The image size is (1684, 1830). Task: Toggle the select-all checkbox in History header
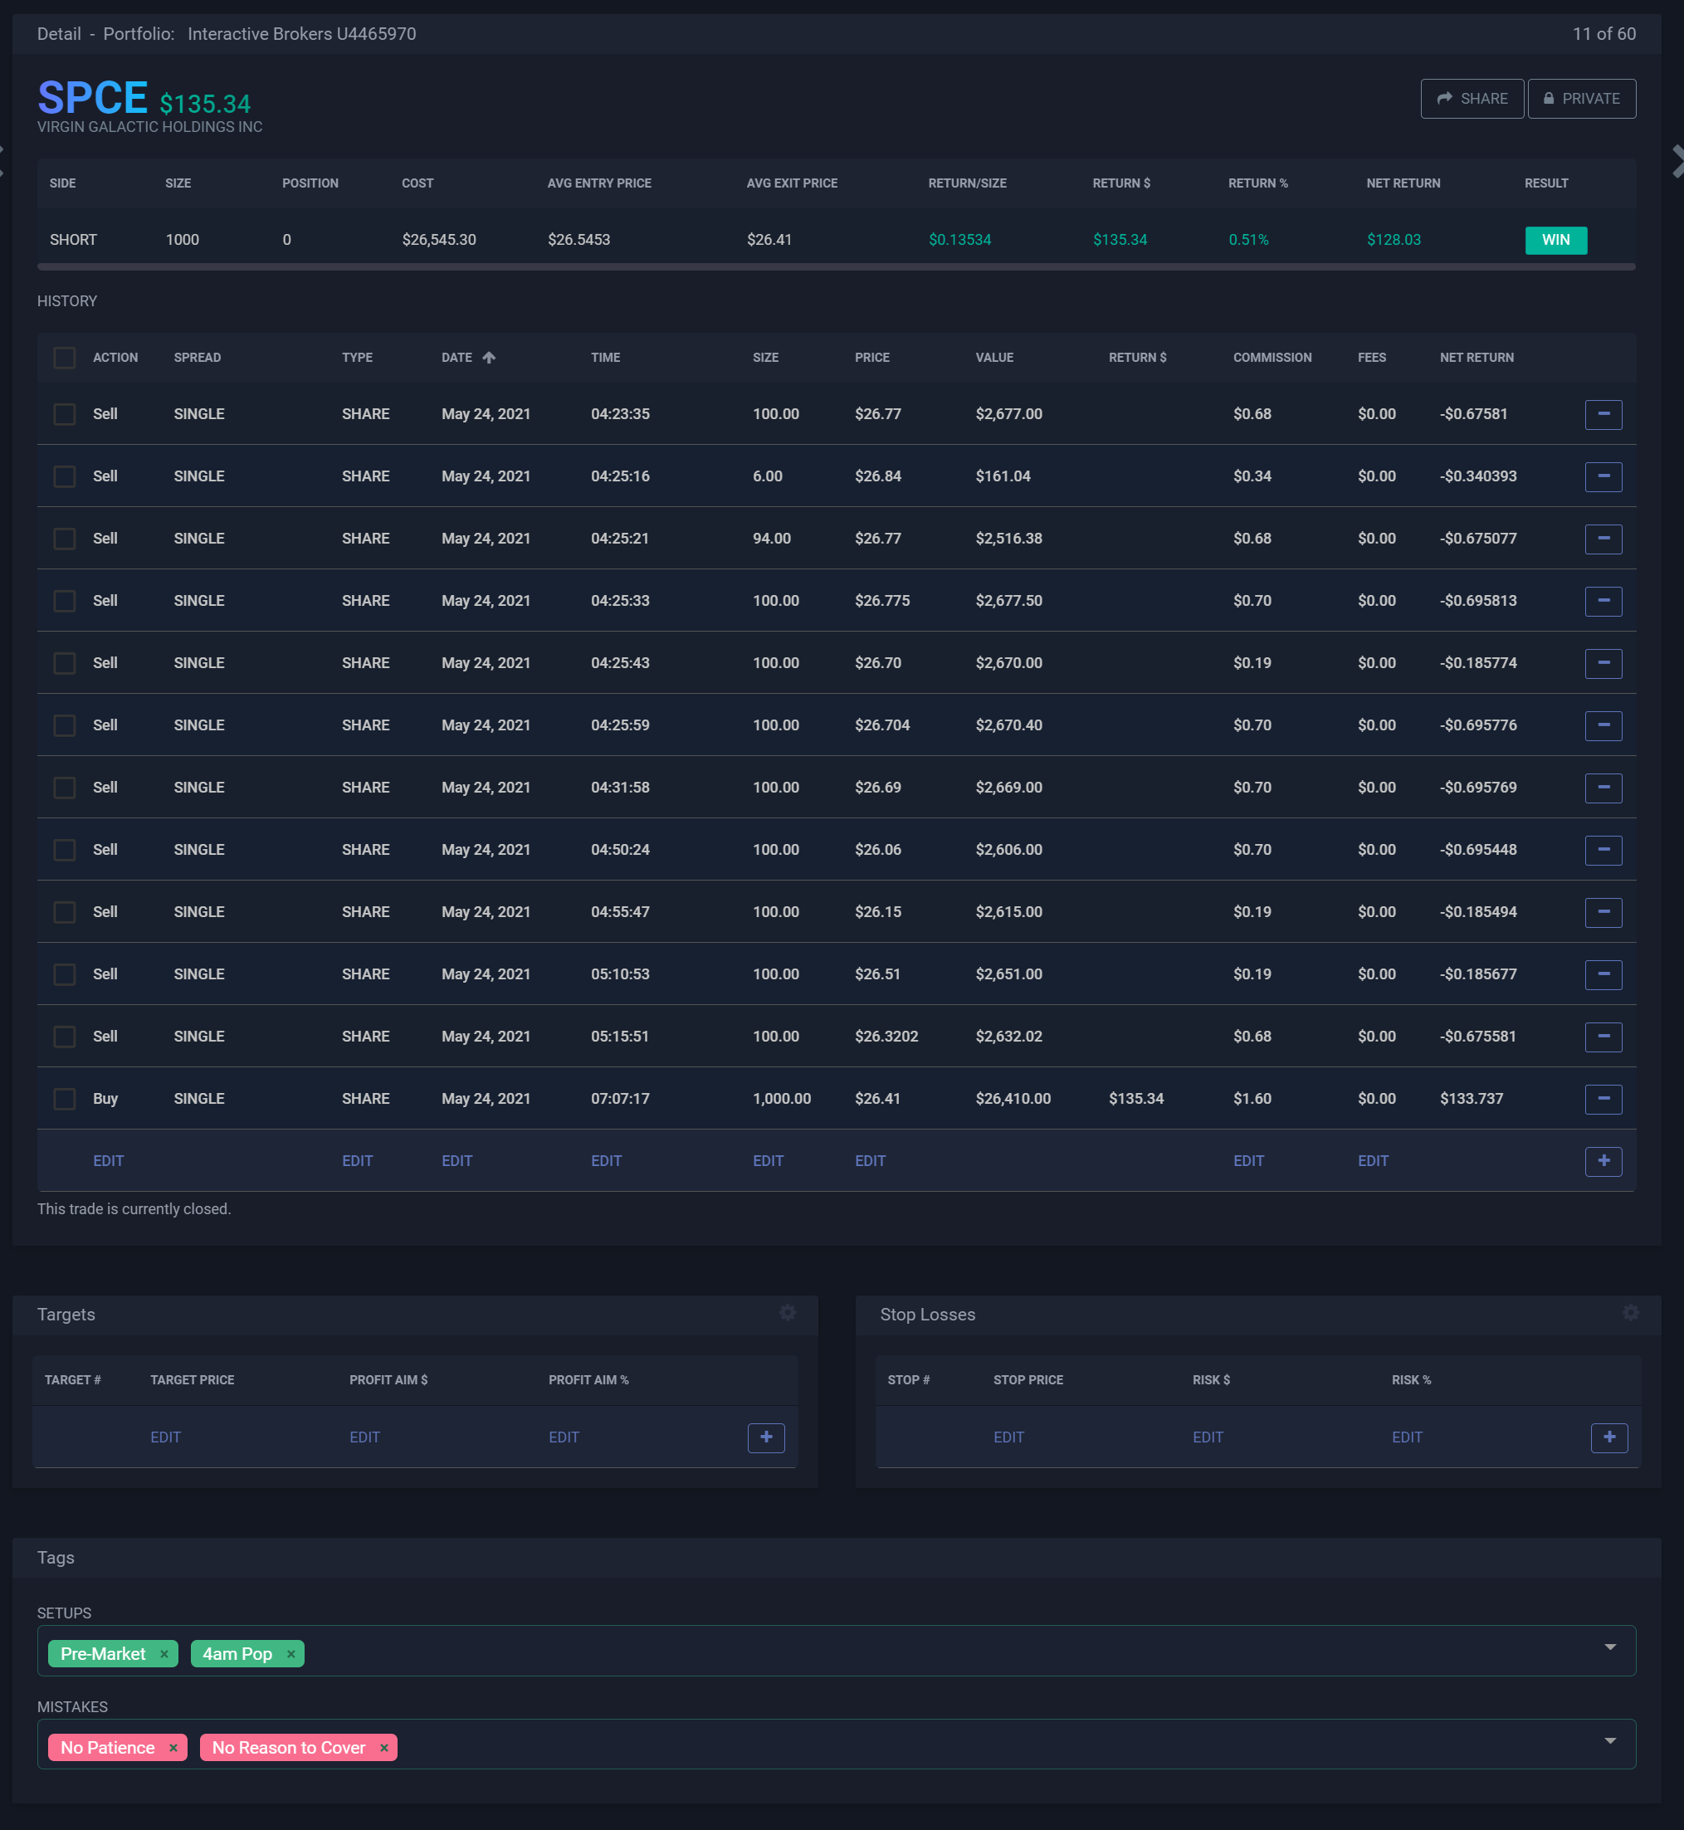point(65,359)
